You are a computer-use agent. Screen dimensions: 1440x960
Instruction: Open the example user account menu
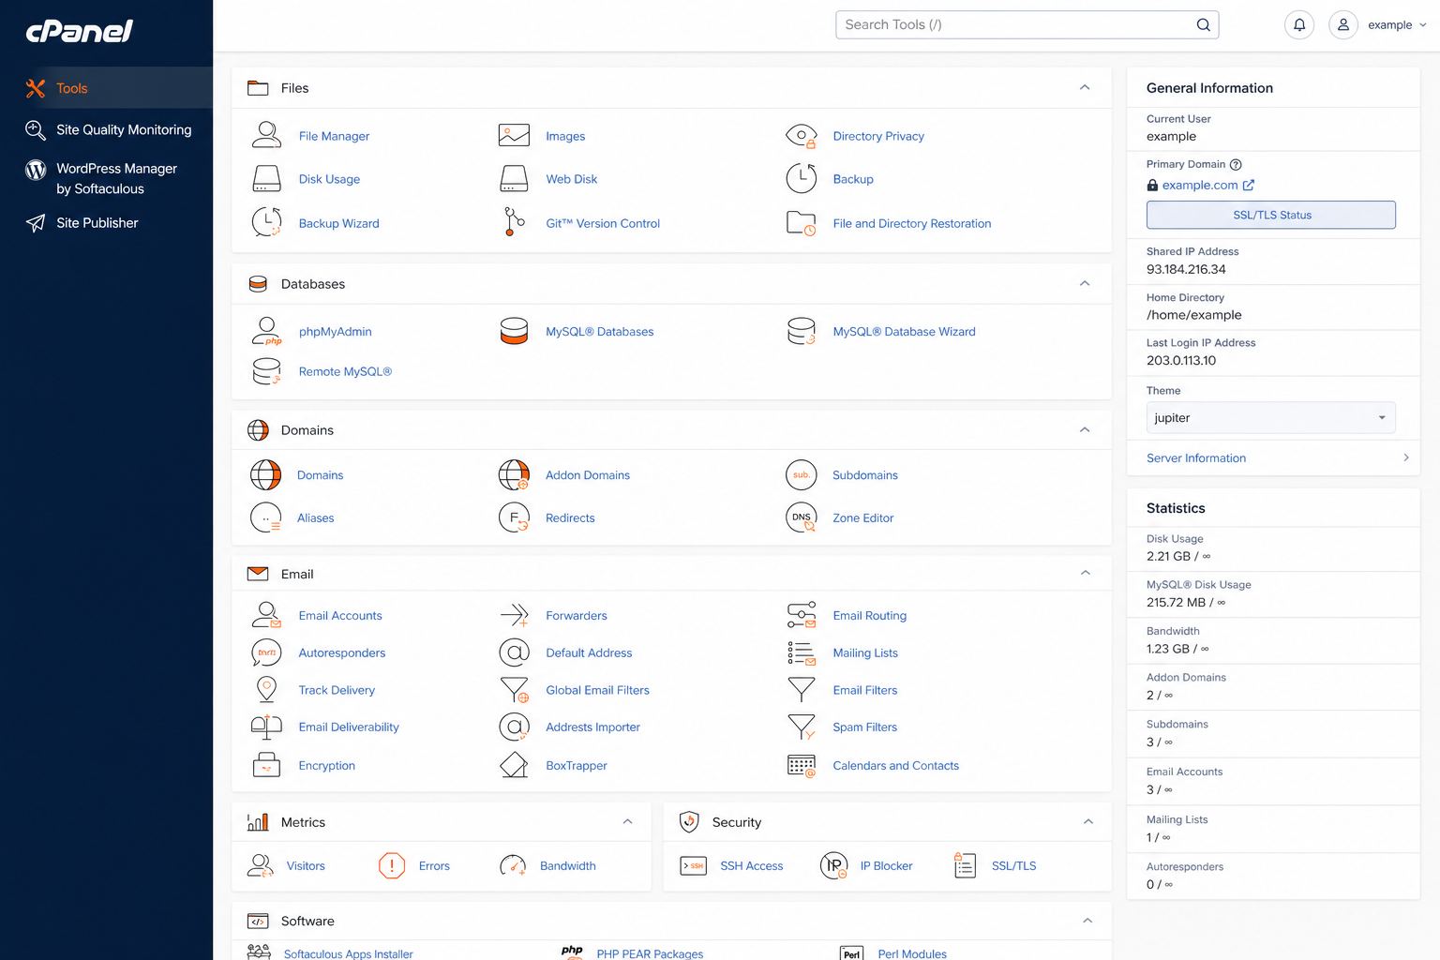click(x=1378, y=24)
